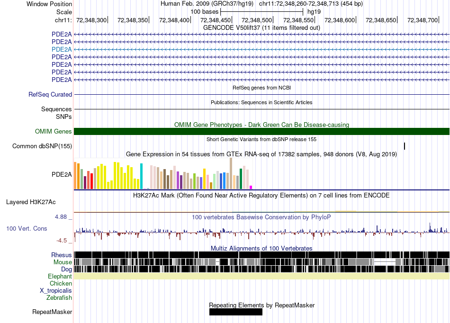Click the H3K27Ac Mark track title

coord(261,195)
